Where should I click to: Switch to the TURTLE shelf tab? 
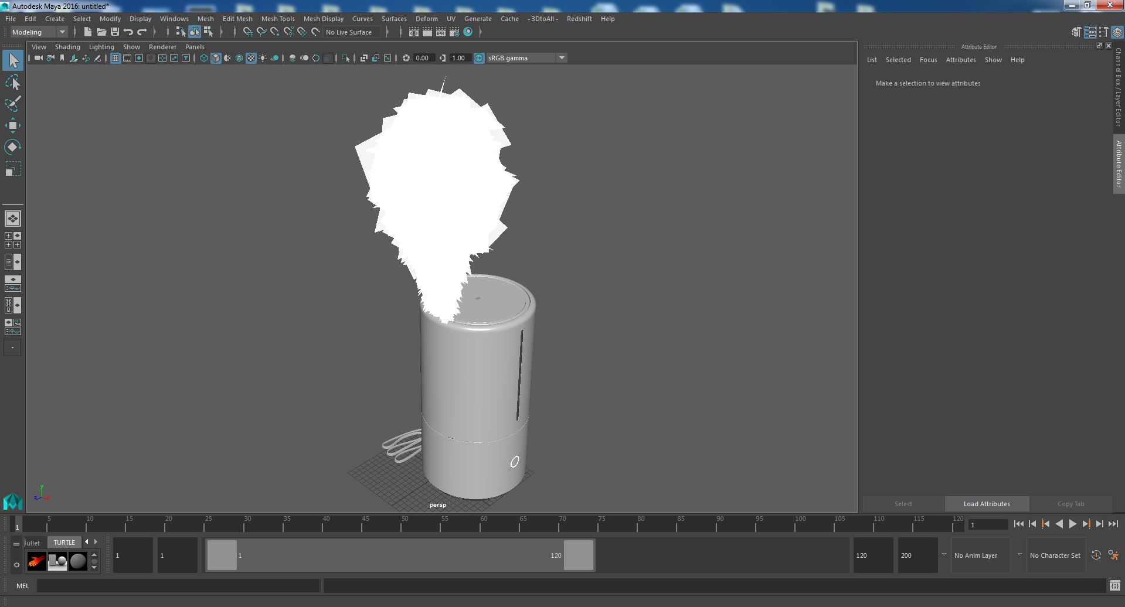(64, 543)
